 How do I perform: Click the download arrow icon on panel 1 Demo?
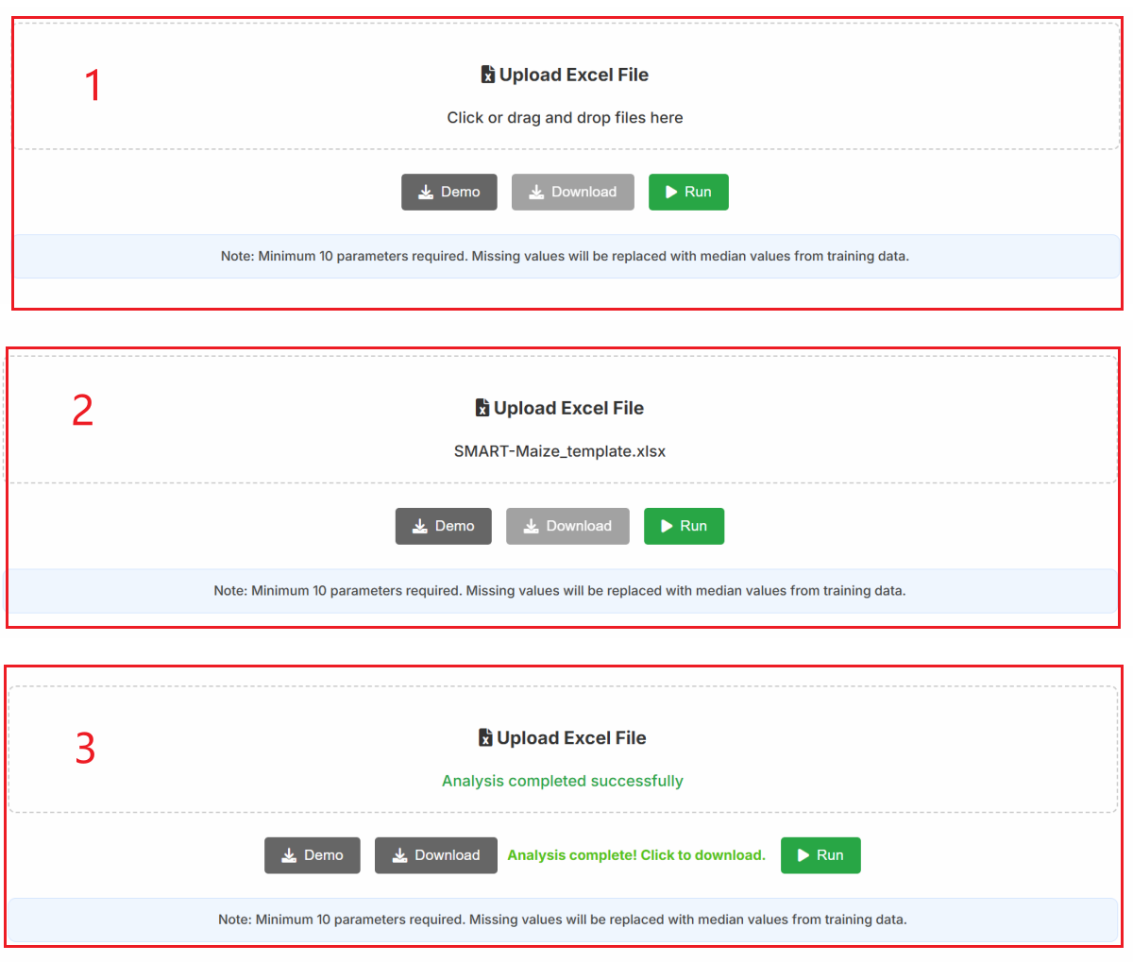pyautogui.click(x=426, y=193)
